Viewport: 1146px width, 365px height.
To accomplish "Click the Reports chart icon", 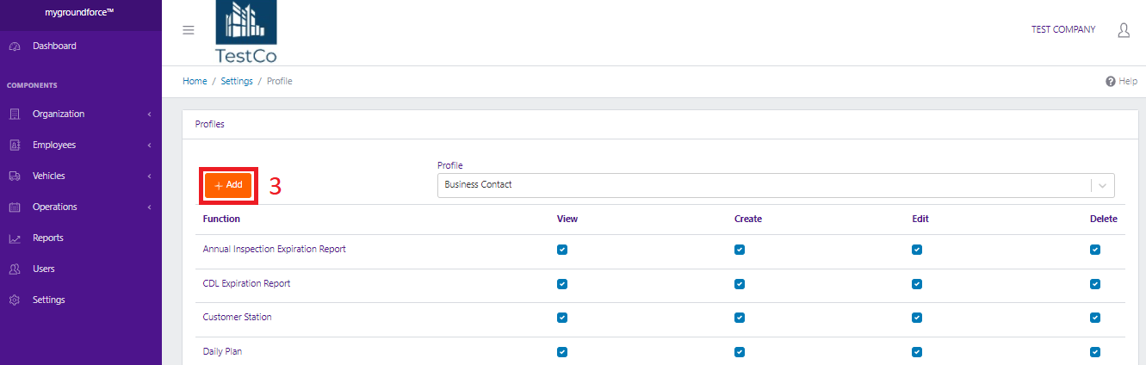I will pyautogui.click(x=15, y=238).
